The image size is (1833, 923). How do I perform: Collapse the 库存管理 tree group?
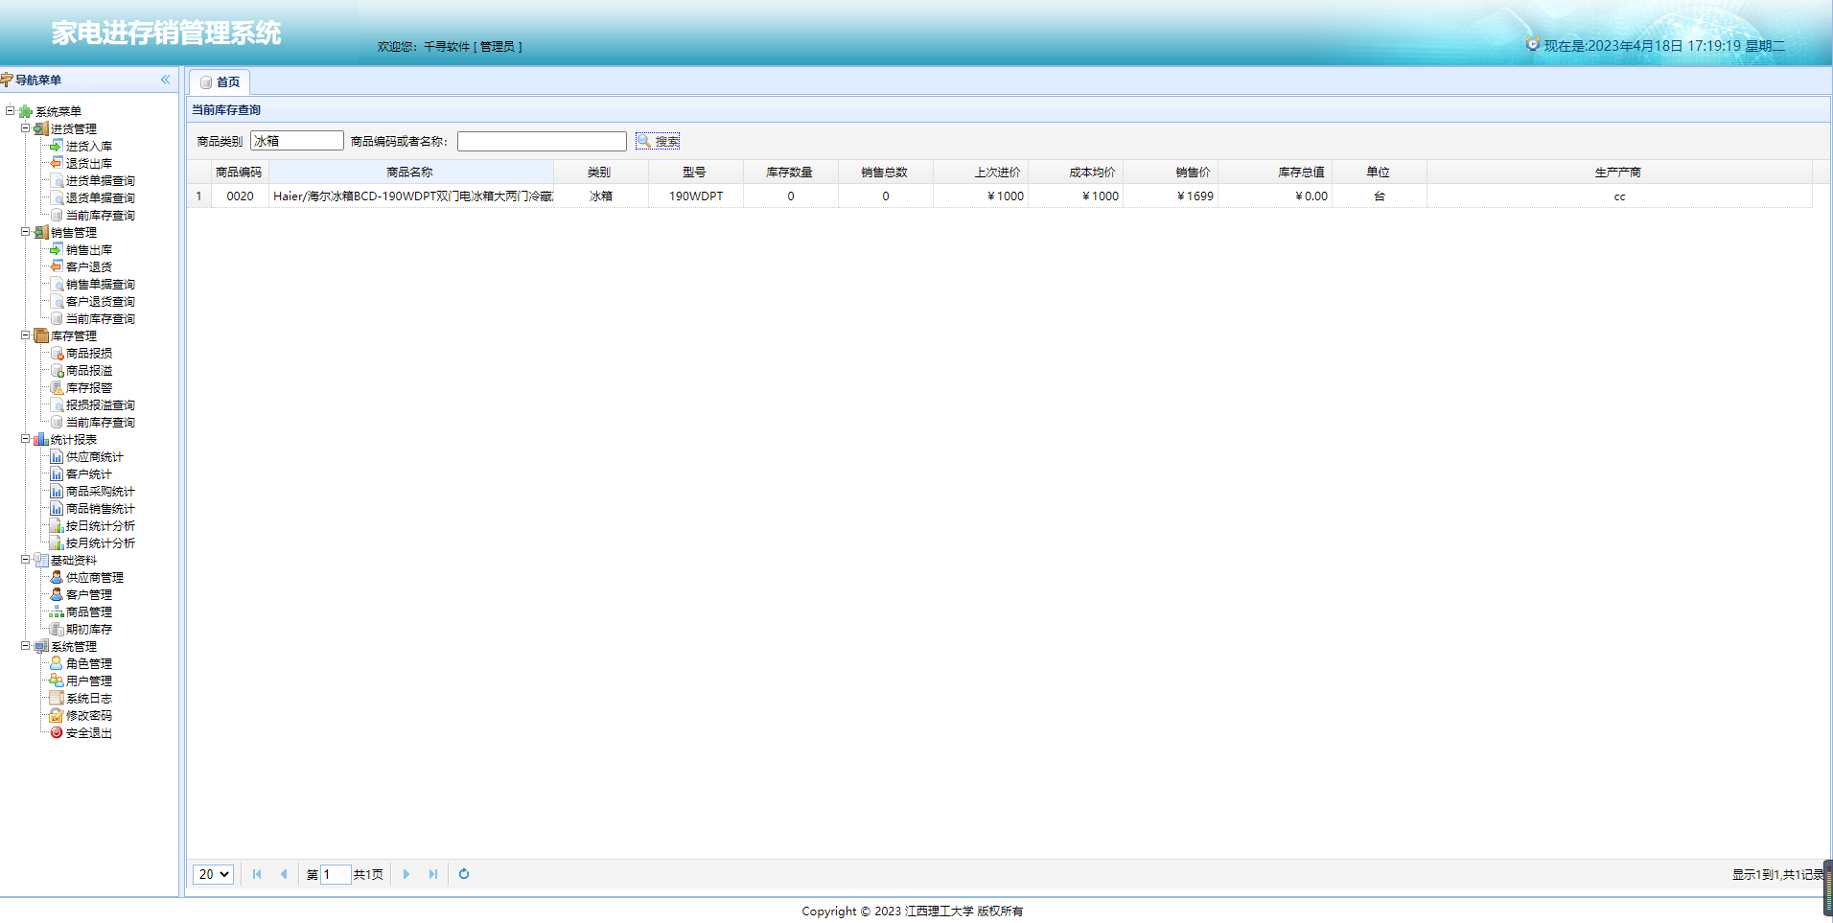coord(26,335)
